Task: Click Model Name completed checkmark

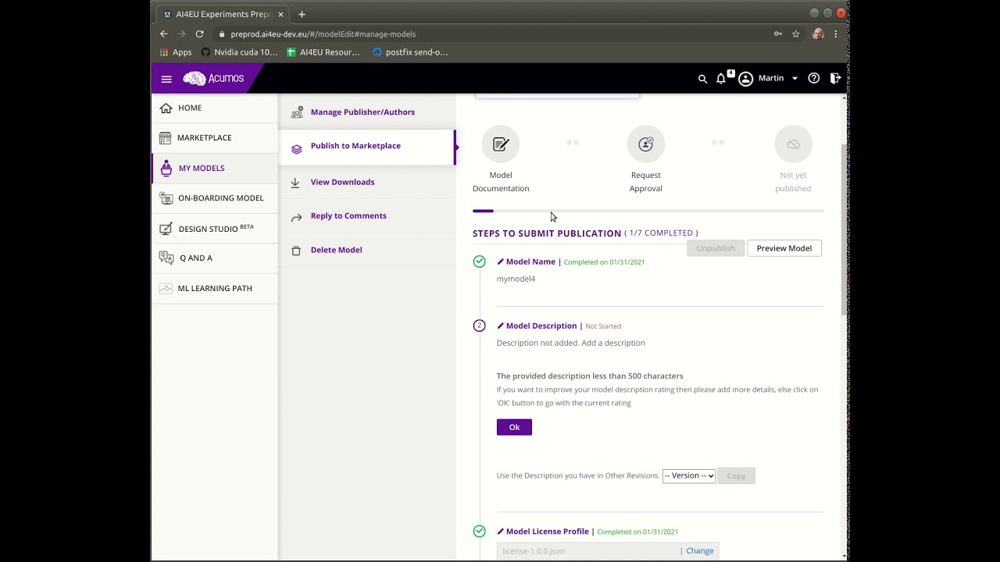Action: coord(479,261)
